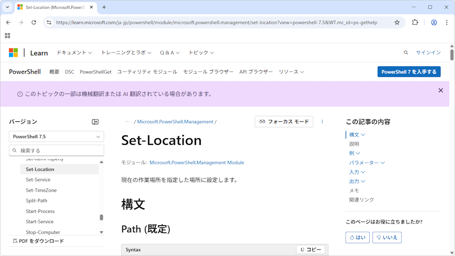The image size is (455, 256).
Task: Open the tab search dropdown arrow
Action: coord(7,7)
